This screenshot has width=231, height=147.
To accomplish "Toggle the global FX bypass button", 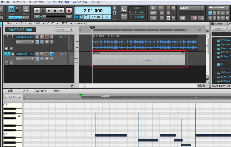I will click(153, 18).
